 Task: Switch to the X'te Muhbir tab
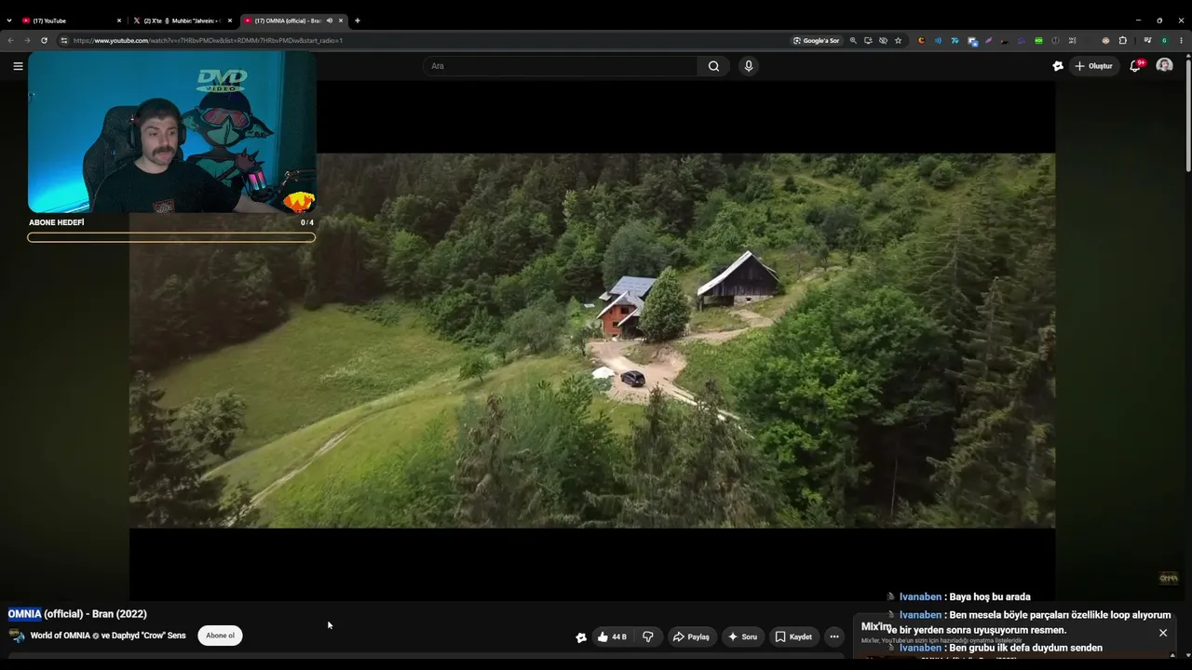click(182, 20)
